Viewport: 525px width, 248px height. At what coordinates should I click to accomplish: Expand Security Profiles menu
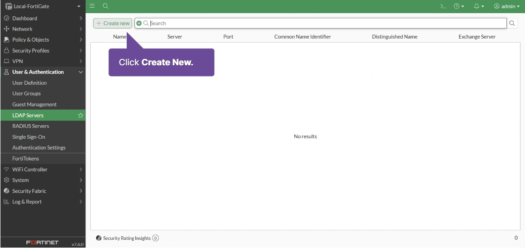[43, 50]
